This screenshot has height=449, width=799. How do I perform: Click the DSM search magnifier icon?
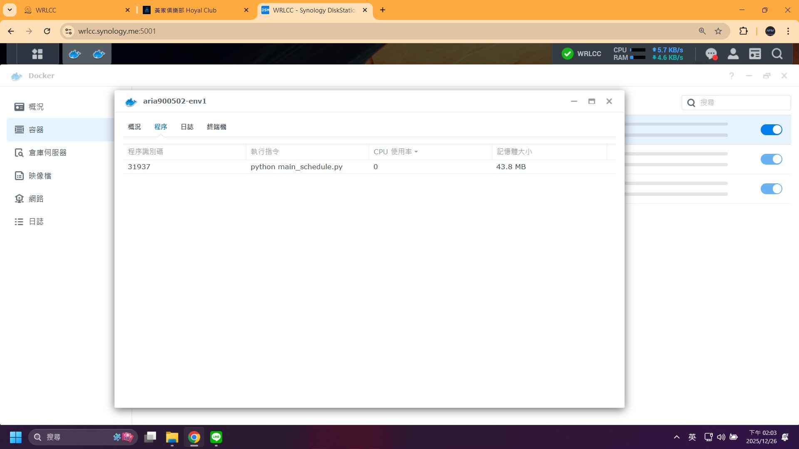(x=777, y=54)
